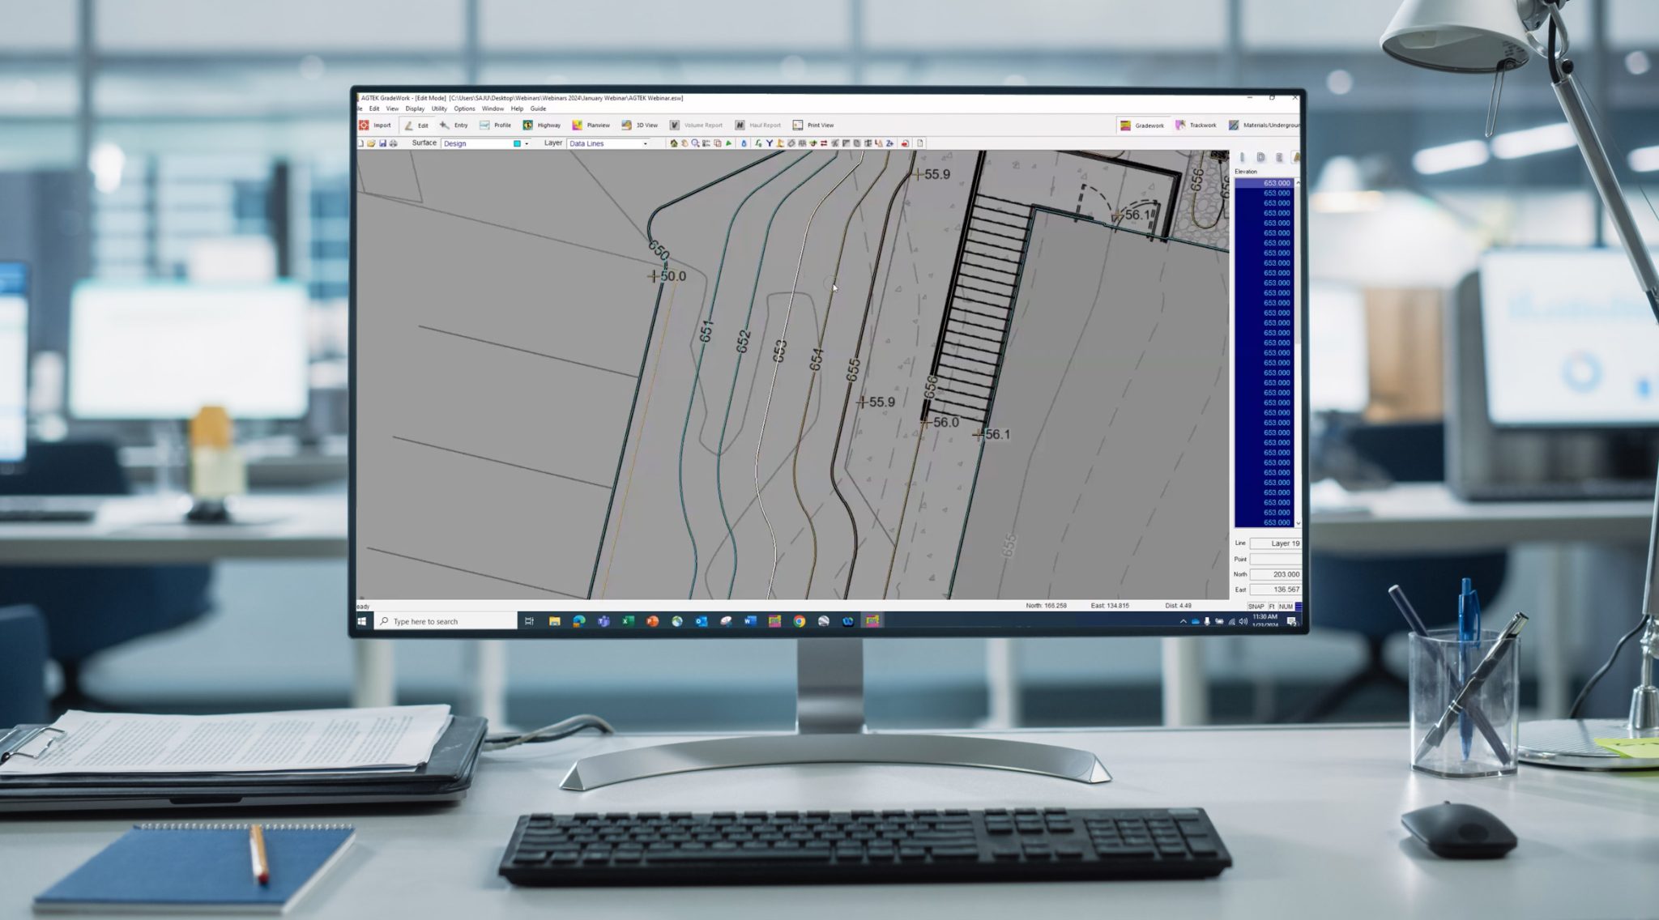
Task: Open Microsoft Edge from taskbar
Action: [579, 621]
